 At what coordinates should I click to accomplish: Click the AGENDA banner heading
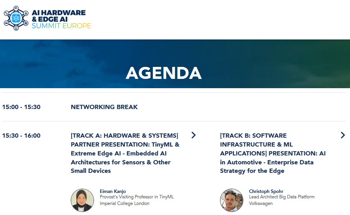[x=164, y=73]
